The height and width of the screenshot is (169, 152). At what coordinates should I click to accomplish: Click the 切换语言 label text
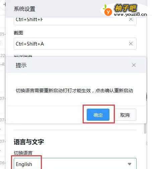tap(23, 153)
